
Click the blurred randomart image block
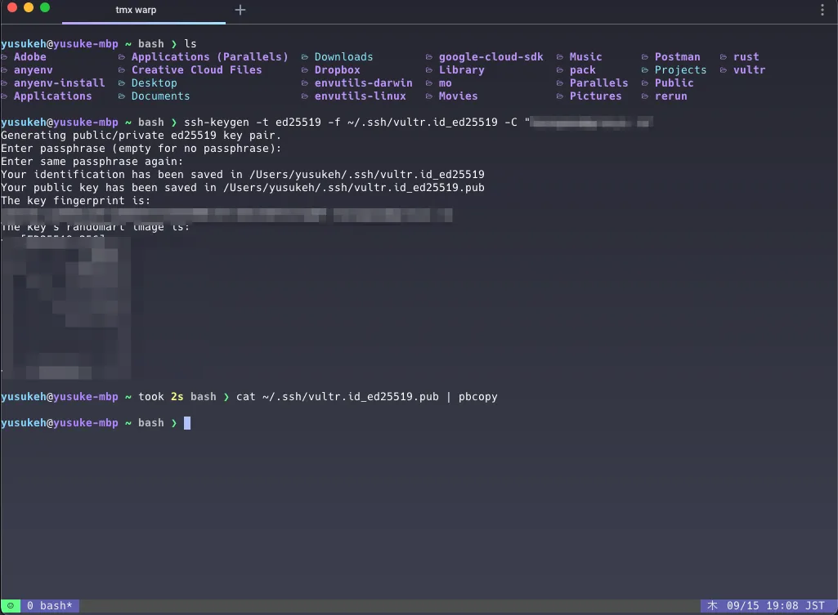coord(66,307)
